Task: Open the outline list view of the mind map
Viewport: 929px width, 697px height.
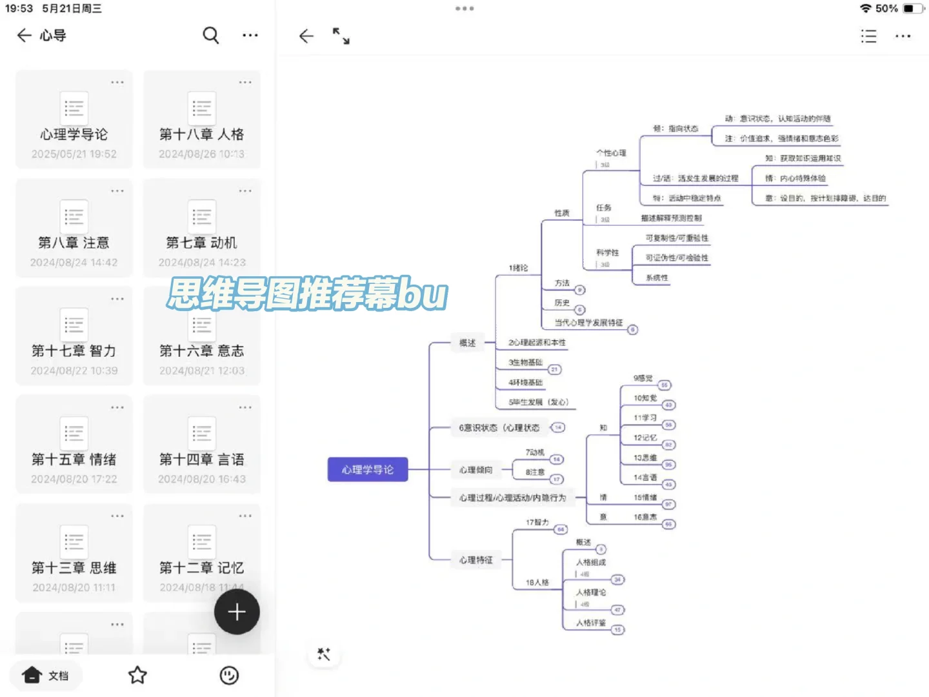Action: point(868,36)
